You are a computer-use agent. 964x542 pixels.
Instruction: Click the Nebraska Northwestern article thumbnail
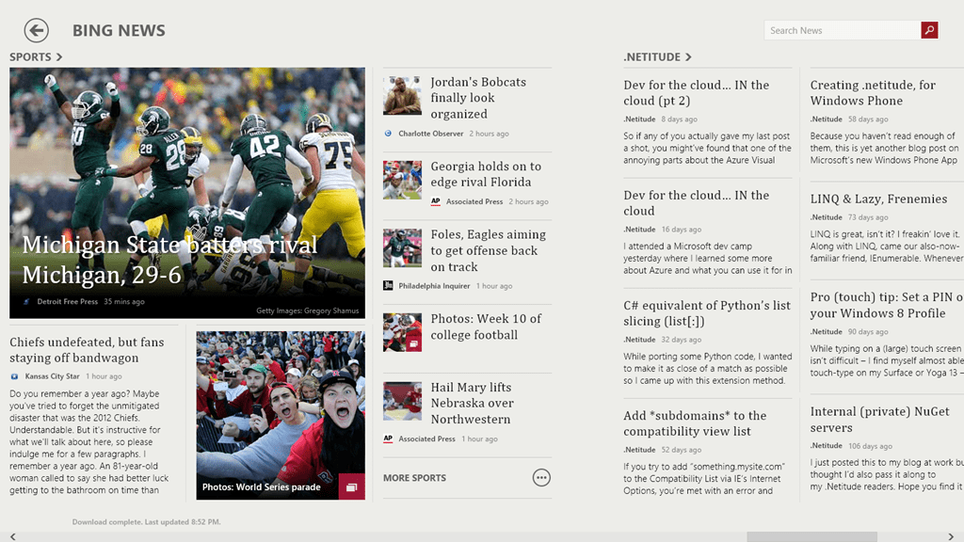(402, 401)
